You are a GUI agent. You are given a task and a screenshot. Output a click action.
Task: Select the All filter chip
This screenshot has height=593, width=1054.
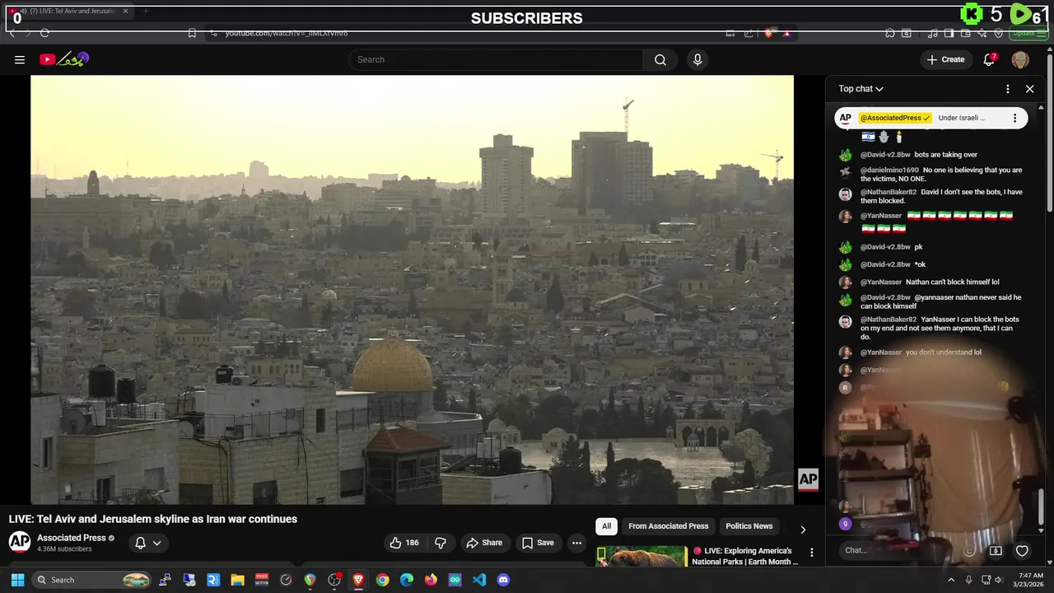click(x=606, y=526)
